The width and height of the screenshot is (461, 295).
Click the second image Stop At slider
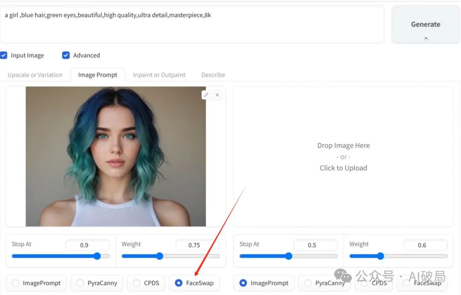(x=289, y=256)
